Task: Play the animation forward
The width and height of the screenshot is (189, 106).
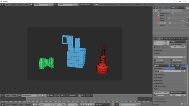Action: 89,105
